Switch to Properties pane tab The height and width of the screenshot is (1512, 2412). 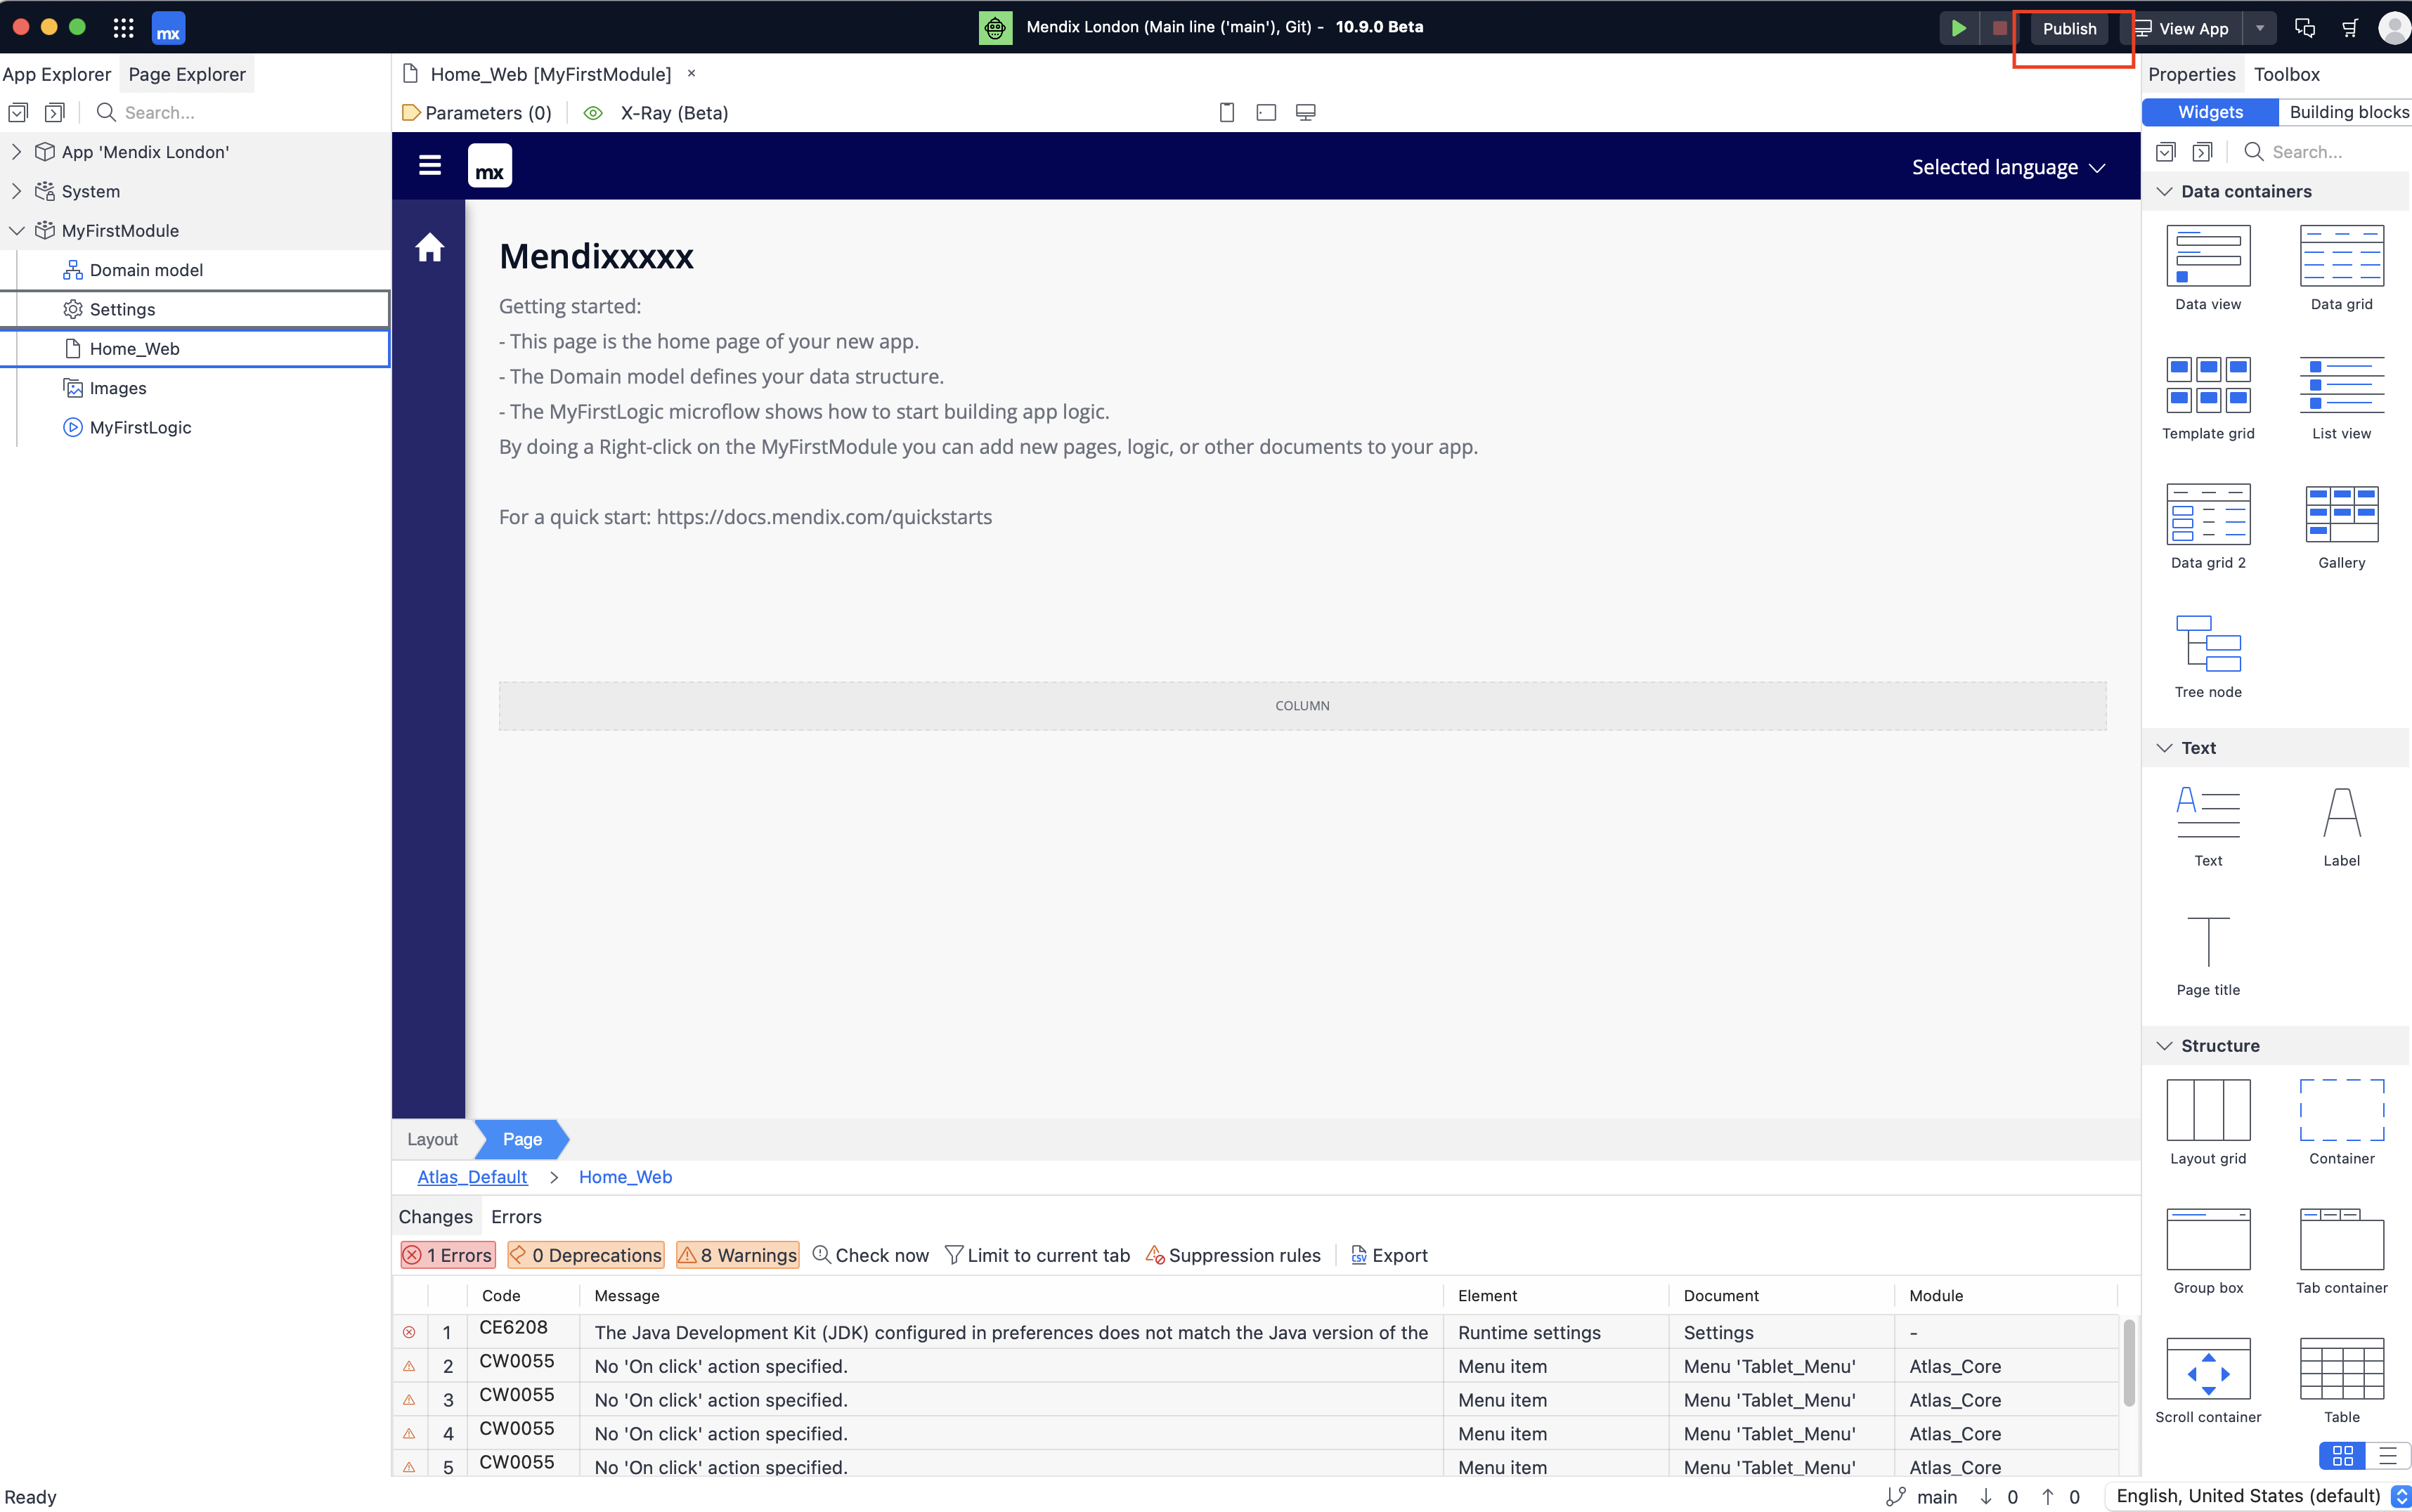pos(2191,74)
